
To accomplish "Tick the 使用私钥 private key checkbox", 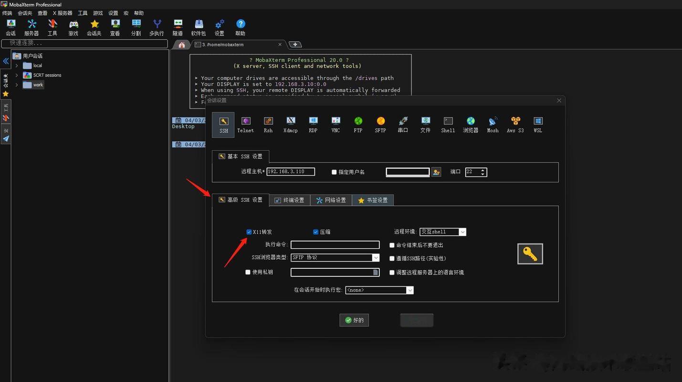I will 248,272.
